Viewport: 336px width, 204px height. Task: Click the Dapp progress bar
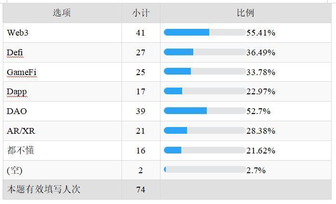204,91
